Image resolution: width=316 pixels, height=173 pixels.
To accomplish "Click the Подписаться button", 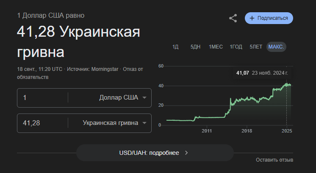I will point(269,18).
